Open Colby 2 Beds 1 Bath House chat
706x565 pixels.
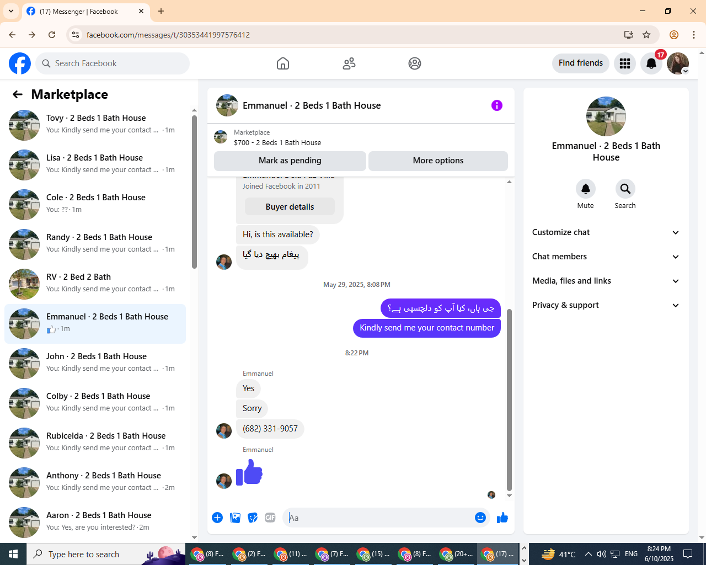click(x=95, y=403)
